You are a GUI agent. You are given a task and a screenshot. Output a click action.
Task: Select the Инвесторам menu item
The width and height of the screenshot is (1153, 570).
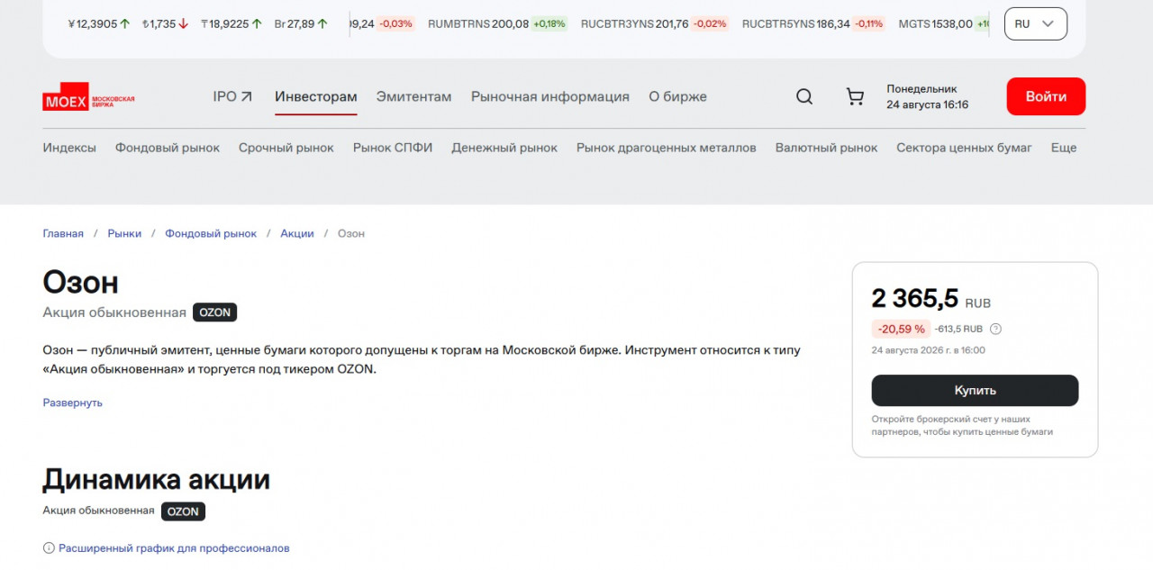316,96
